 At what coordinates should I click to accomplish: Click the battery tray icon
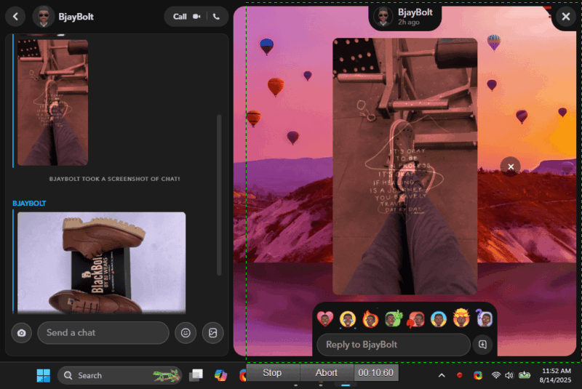(x=525, y=375)
